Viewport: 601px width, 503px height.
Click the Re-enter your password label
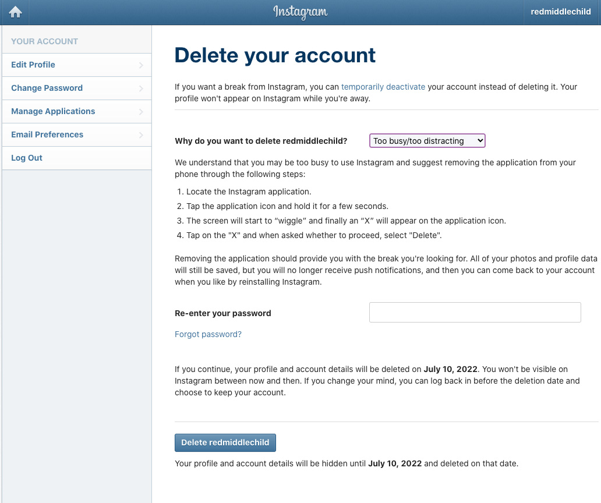click(223, 313)
